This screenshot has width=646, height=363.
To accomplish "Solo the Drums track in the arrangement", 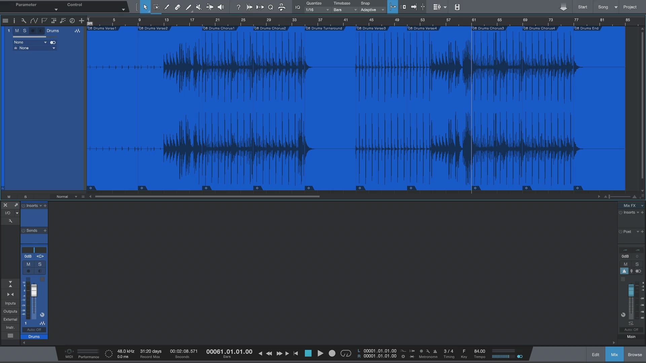I will pyautogui.click(x=25, y=31).
